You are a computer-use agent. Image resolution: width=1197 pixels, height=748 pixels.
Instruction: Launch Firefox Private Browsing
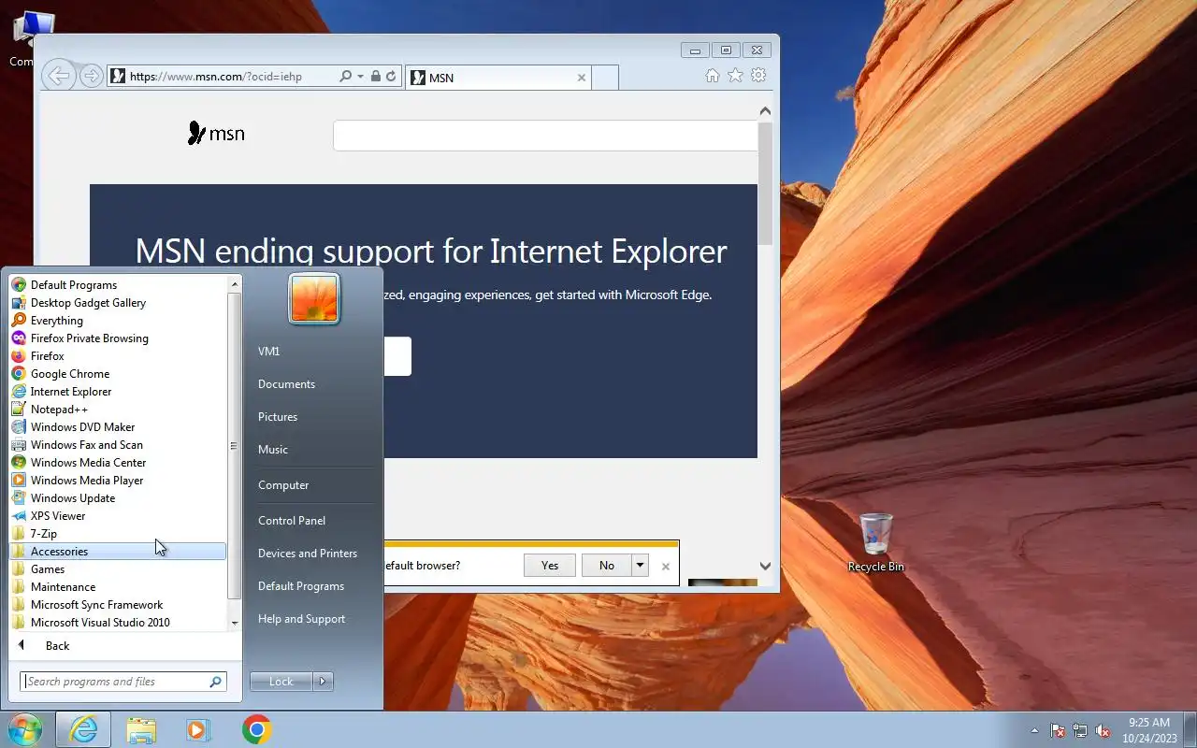[x=118, y=338]
